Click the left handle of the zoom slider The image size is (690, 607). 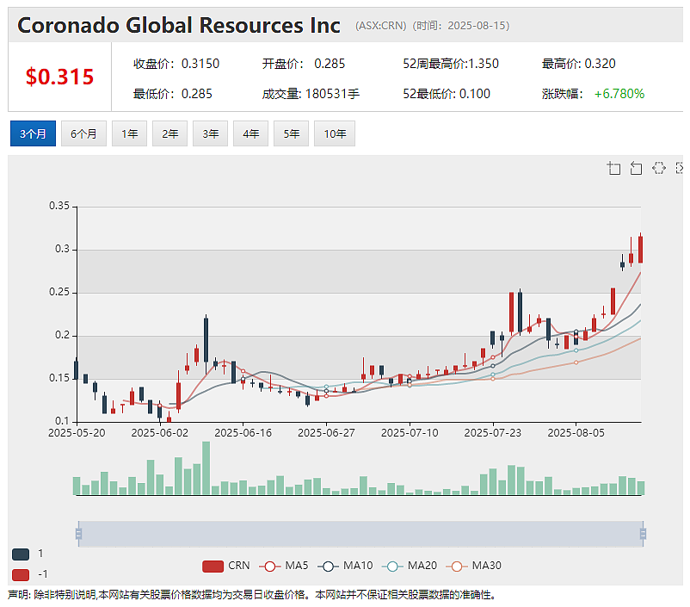pos(79,534)
